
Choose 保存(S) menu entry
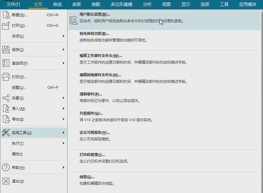coord(34,50)
